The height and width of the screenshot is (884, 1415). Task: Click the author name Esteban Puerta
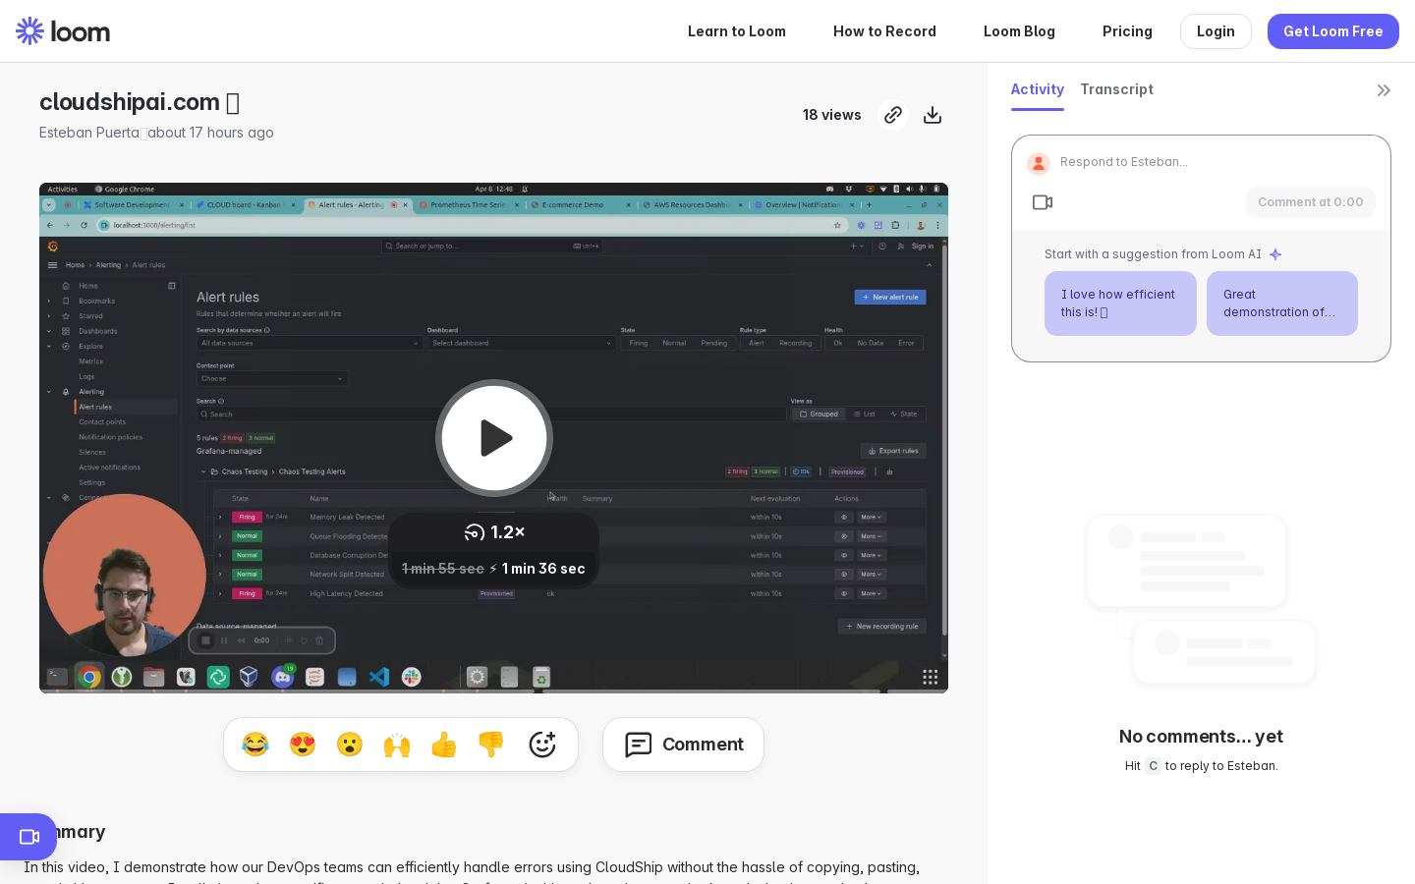coord(89,133)
